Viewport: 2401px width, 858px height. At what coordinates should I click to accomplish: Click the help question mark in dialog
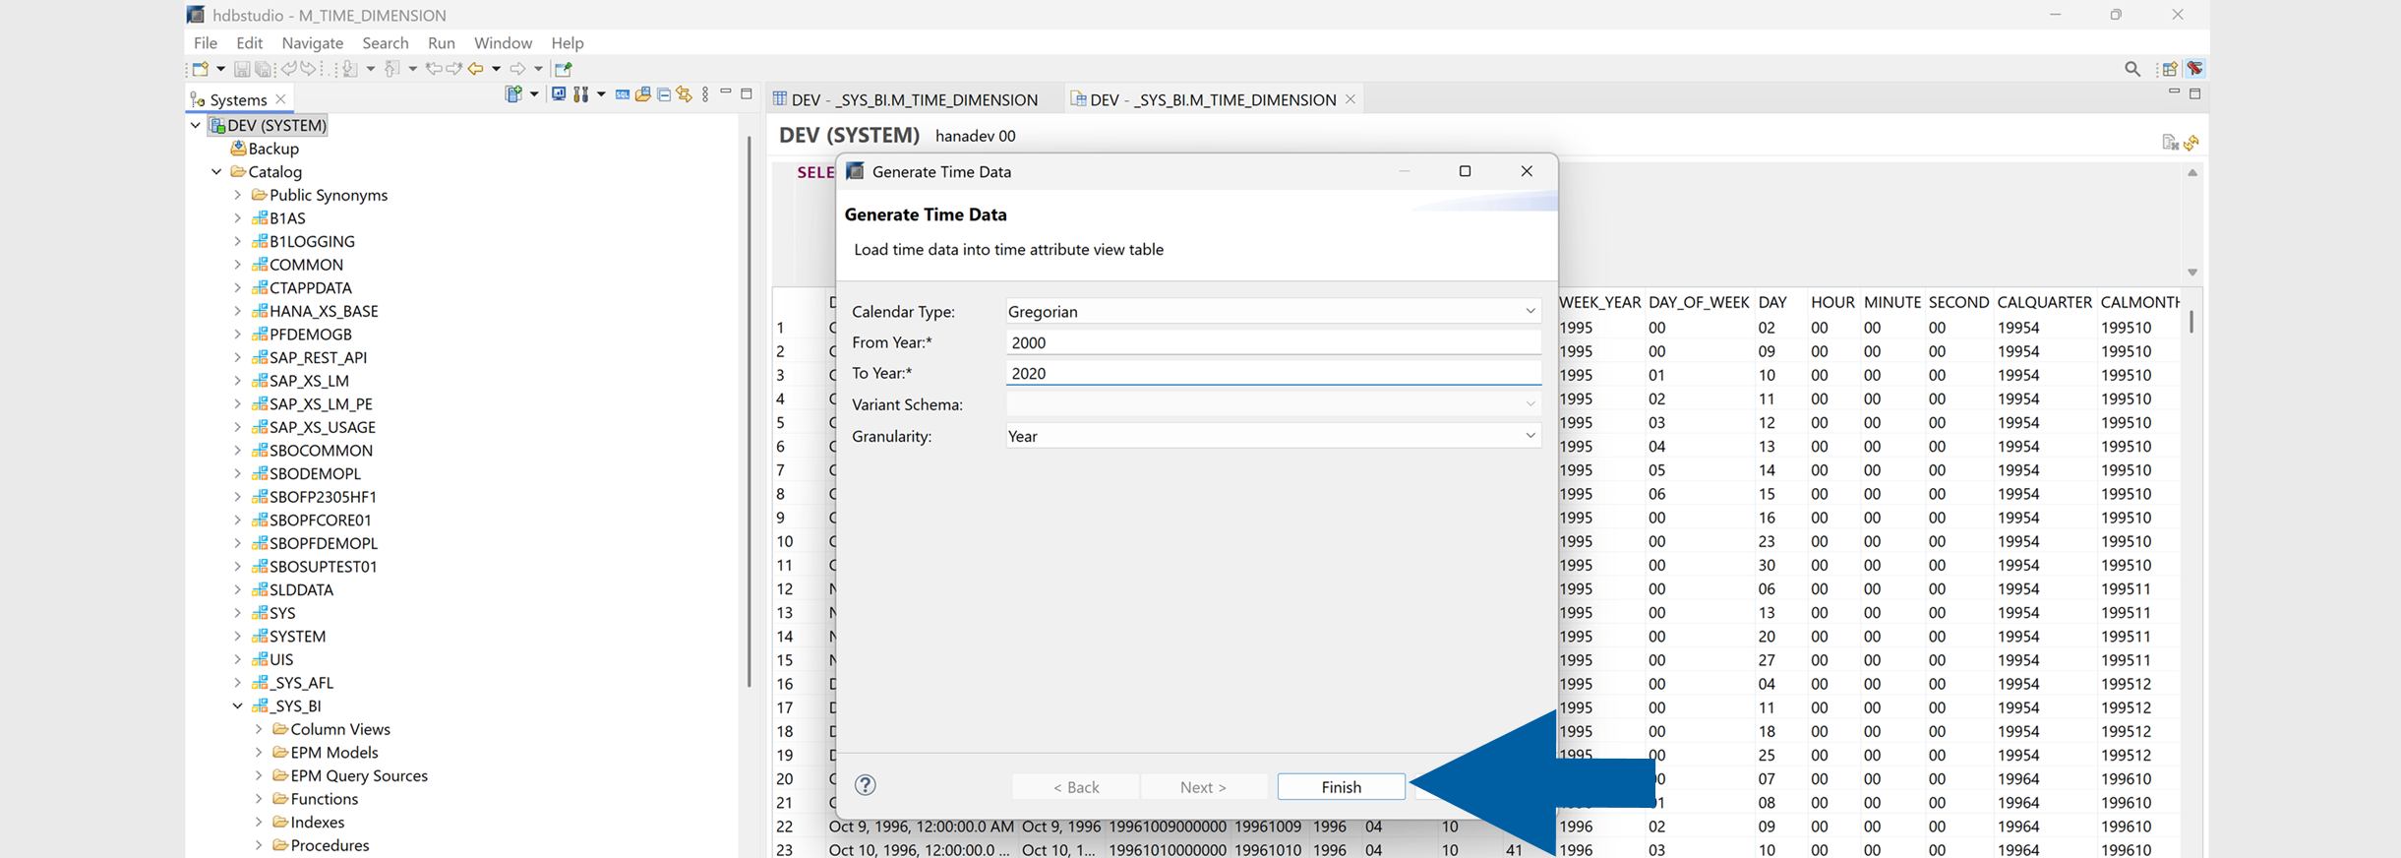coord(865,785)
